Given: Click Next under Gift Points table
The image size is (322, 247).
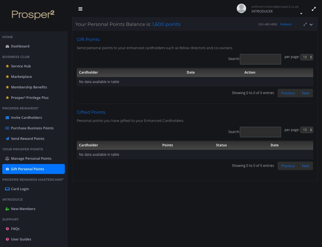Looking at the screenshot, I should 306,93.
